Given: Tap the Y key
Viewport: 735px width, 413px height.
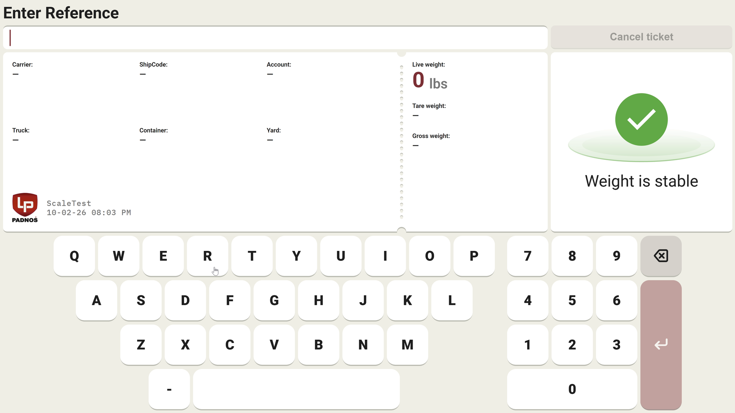Looking at the screenshot, I should click(x=296, y=256).
